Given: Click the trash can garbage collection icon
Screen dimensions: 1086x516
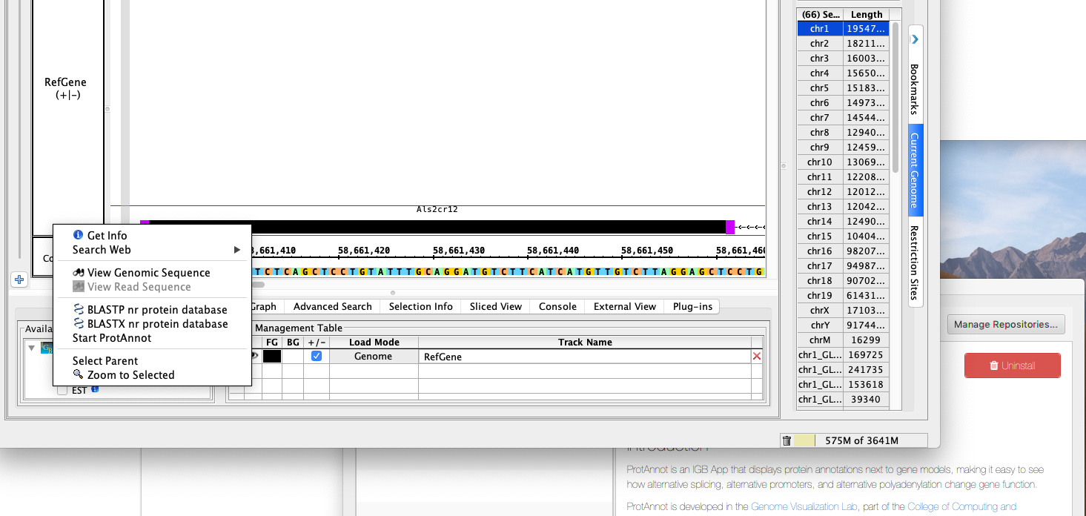Looking at the screenshot, I should coord(787,440).
